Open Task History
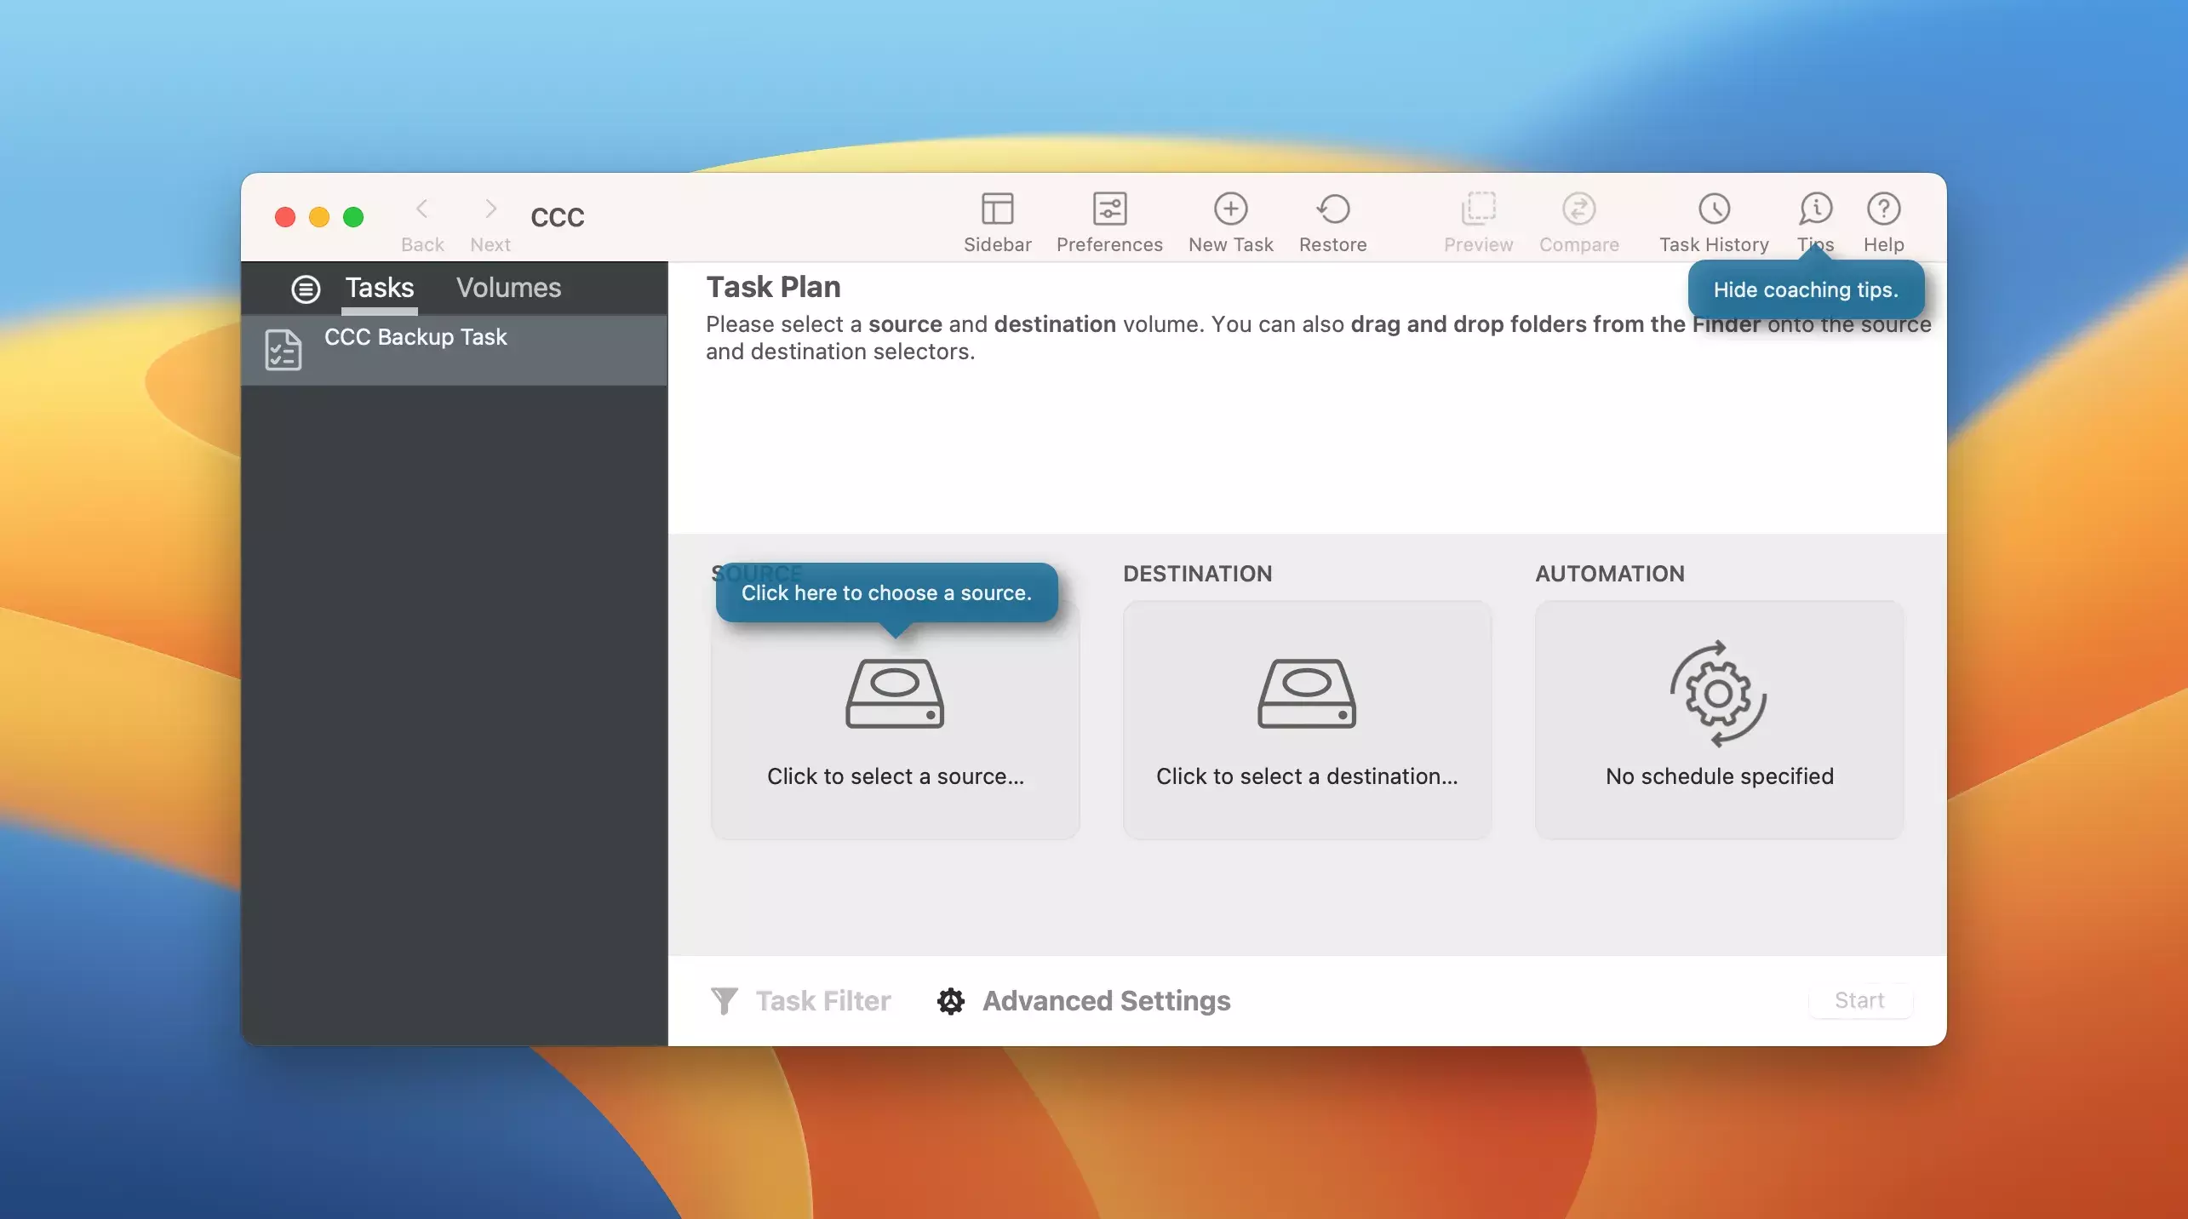 [x=1714, y=209]
